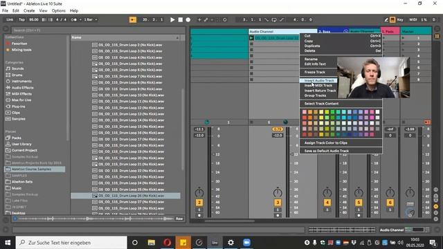Toggle track activator button 3

(x=278, y=203)
